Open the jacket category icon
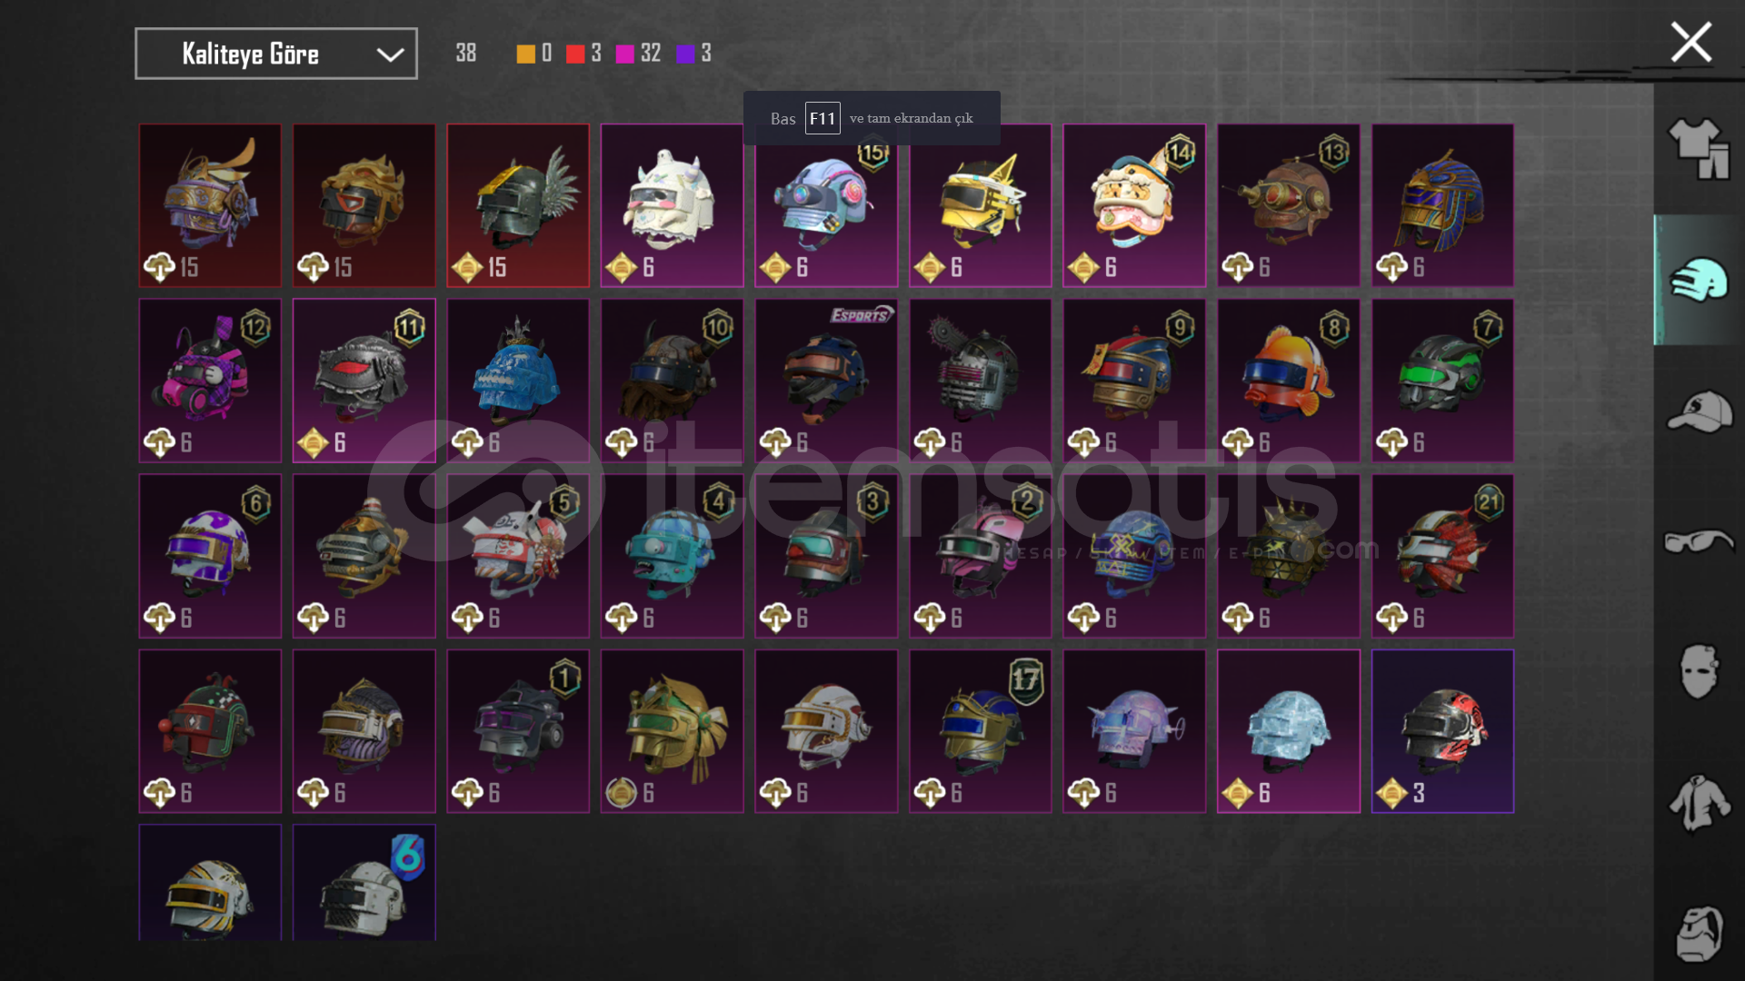This screenshot has width=1745, height=981. click(x=1698, y=802)
